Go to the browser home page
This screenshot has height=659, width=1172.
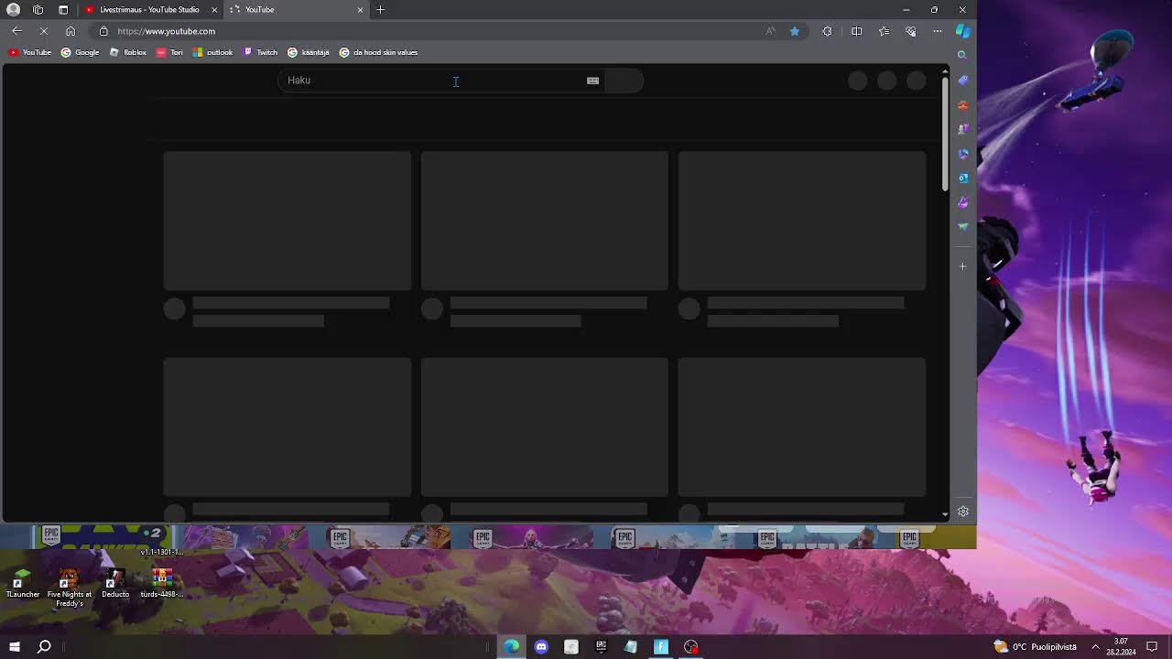71,31
